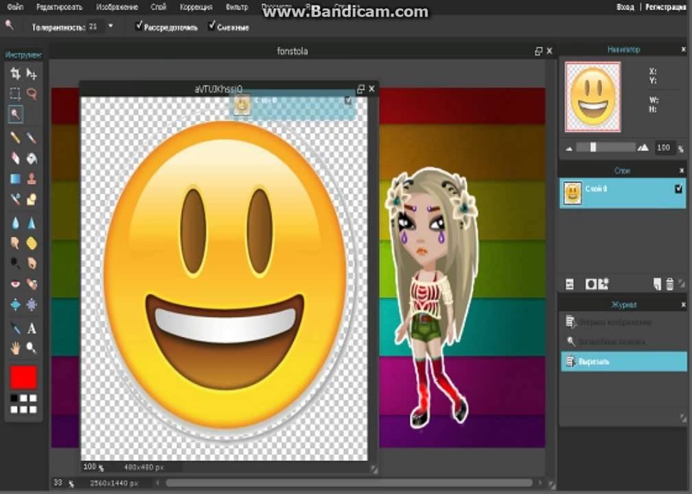Select the Magic Wand tool in the toolbox
The height and width of the screenshot is (494, 692).
pyautogui.click(x=15, y=114)
